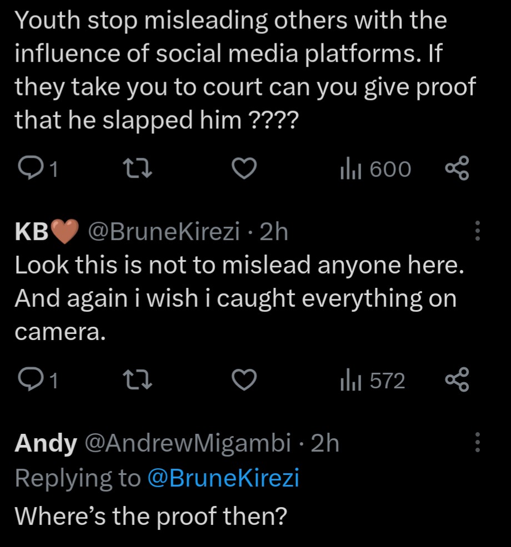This screenshot has width=511, height=547.
Task: Click blue @BruneKirezi in Replying to
Action: [x=223, y=478]
